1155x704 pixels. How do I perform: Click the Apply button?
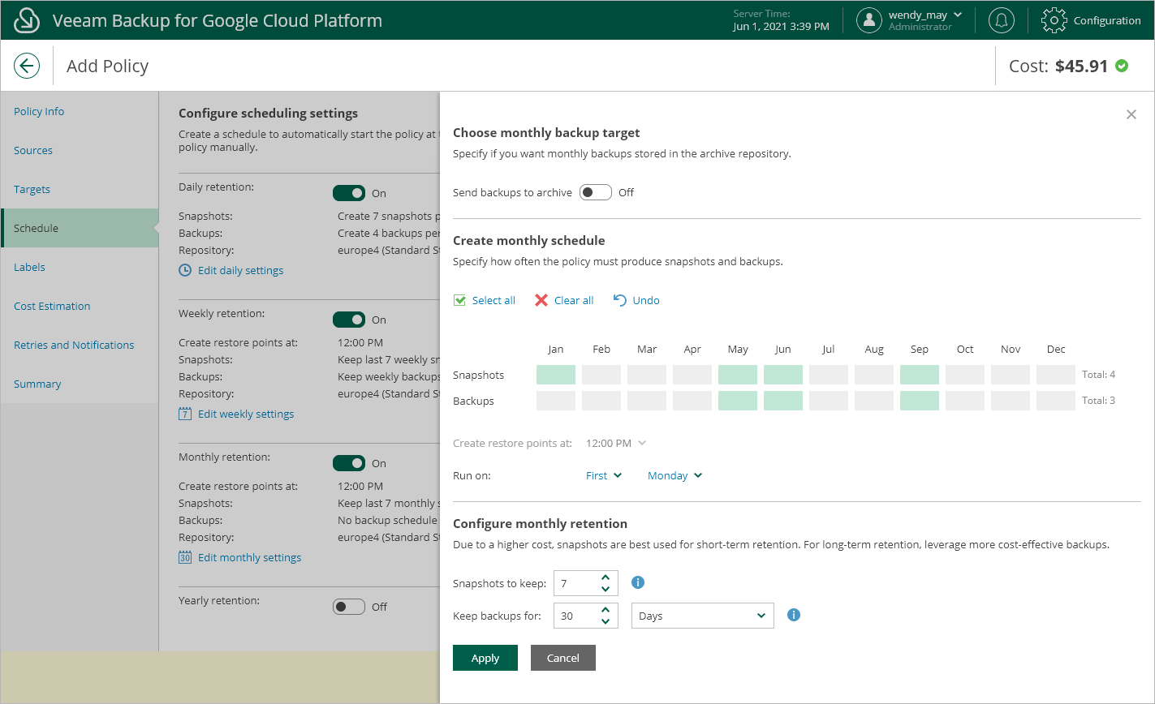[485, 658]
